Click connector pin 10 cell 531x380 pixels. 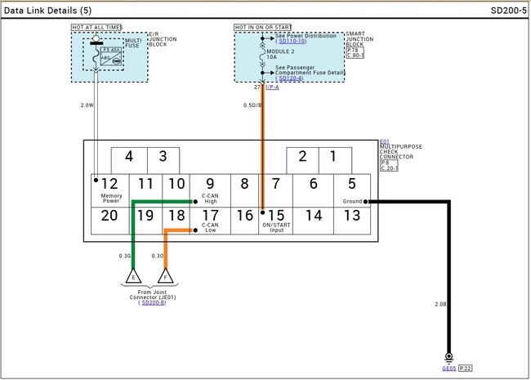pyautogui.click(x=176, y=190)
